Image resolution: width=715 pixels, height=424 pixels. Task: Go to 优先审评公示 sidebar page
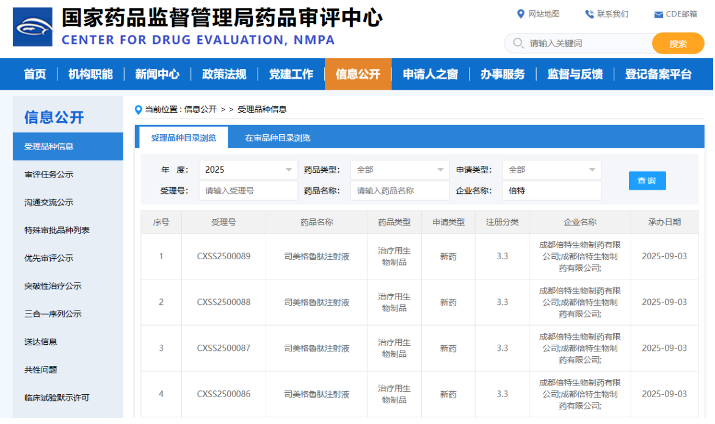tap(49, 258)
